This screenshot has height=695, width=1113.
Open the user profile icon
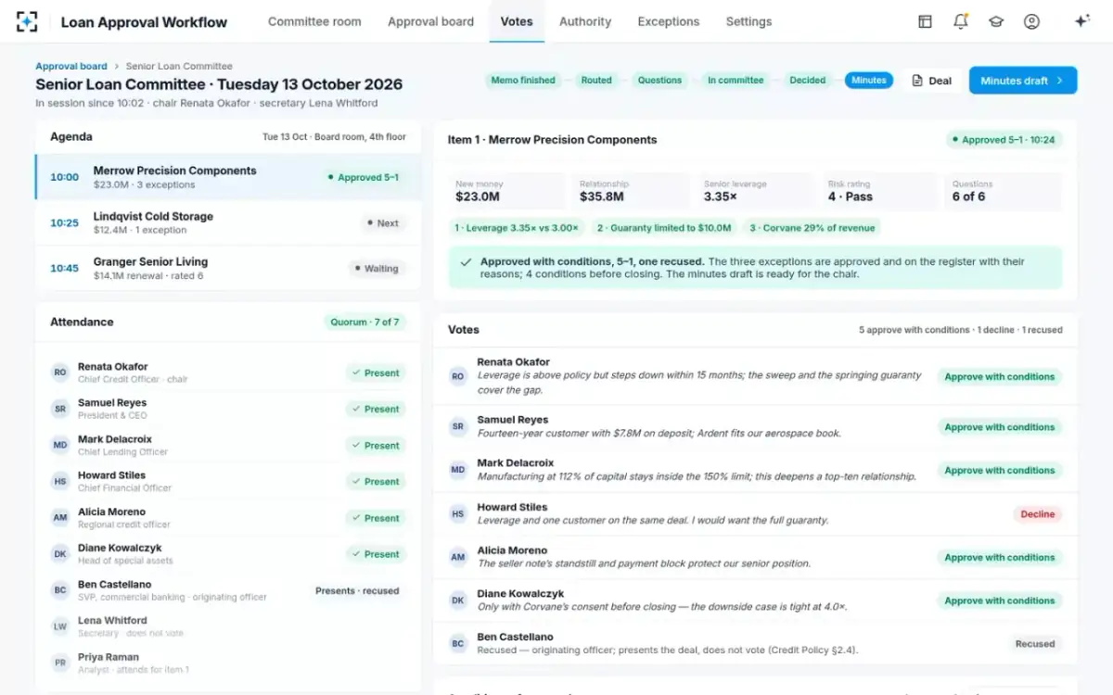[1031, 21]
